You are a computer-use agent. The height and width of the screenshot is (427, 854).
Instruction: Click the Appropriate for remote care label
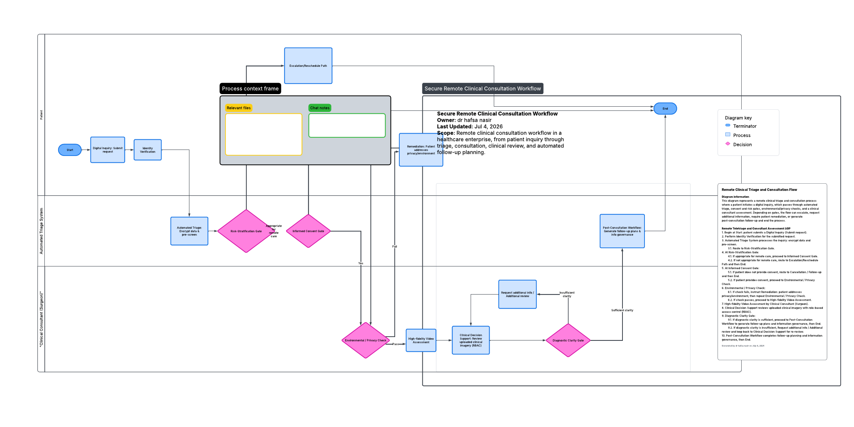point(274,231)
